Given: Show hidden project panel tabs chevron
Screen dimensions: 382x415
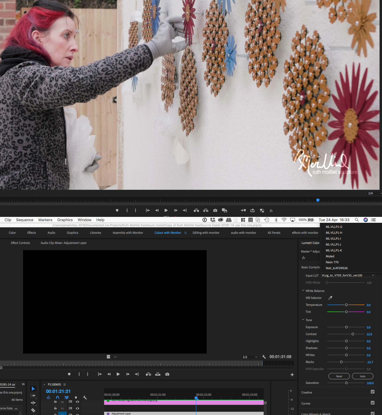Looking at the screenshot, I should coord(23,384).
